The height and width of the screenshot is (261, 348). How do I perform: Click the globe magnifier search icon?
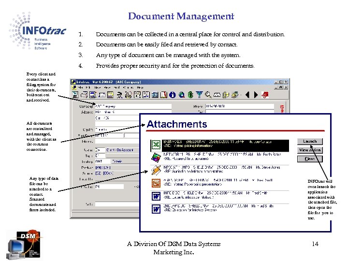(x=182, y=95)
